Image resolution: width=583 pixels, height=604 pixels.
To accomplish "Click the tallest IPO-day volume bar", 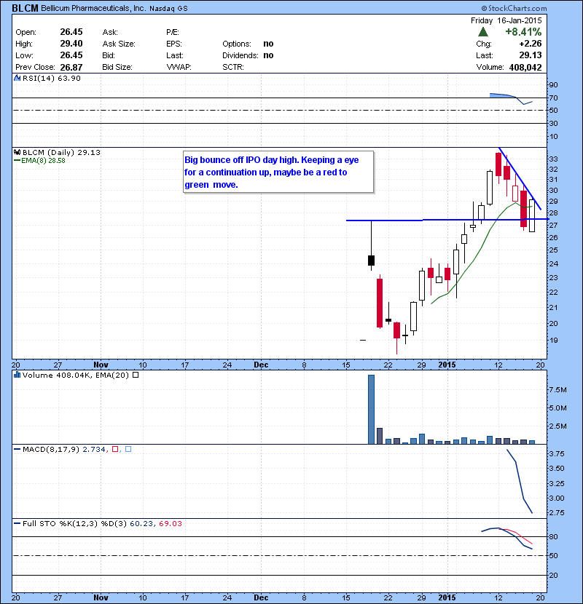I will click(x=371, y=410).
